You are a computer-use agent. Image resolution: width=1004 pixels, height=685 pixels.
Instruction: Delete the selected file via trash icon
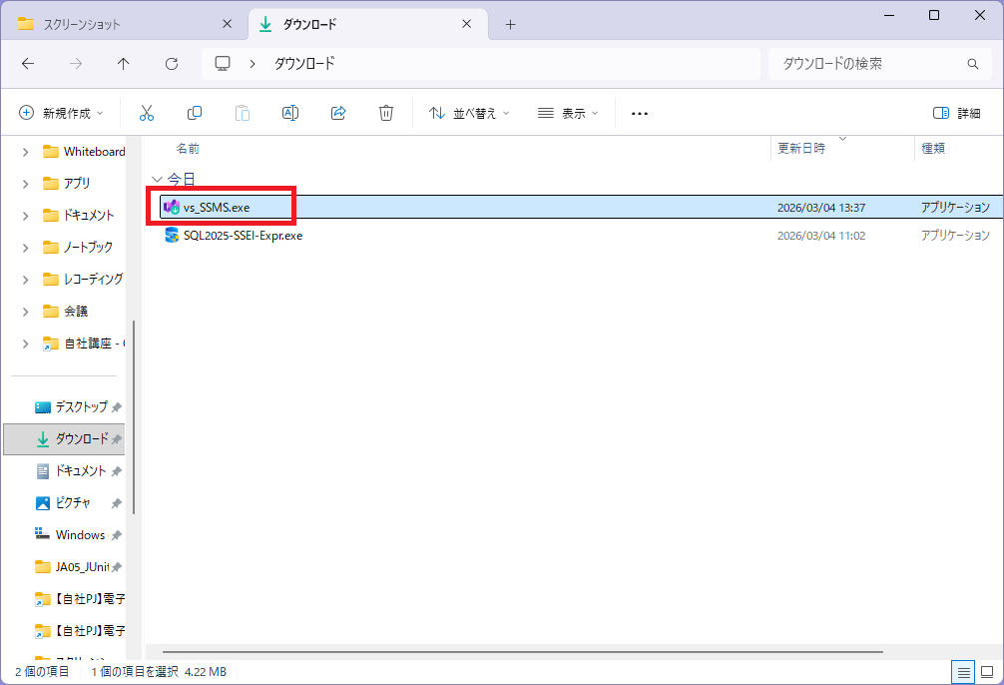pyautogui.click(x=386, y=112)
